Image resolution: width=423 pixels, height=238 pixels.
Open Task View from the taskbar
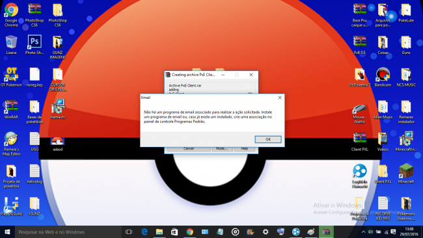click(x=129, y=231)
